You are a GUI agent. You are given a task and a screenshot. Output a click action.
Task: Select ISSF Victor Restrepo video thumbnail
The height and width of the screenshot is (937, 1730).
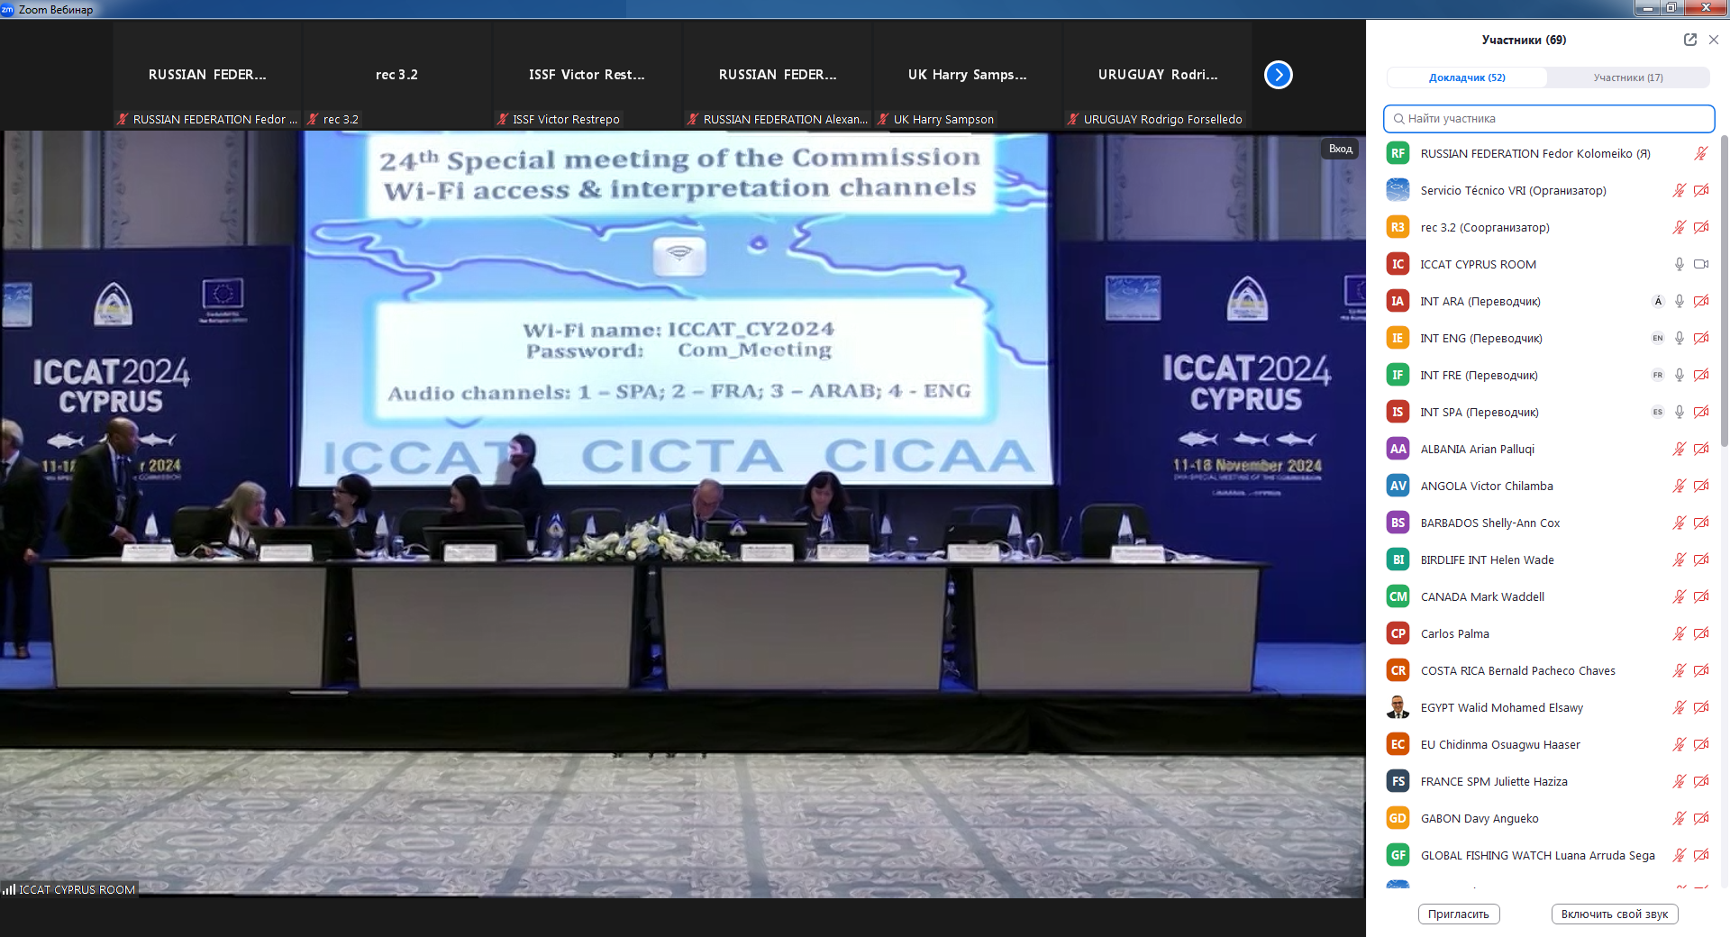coord(587,76)
